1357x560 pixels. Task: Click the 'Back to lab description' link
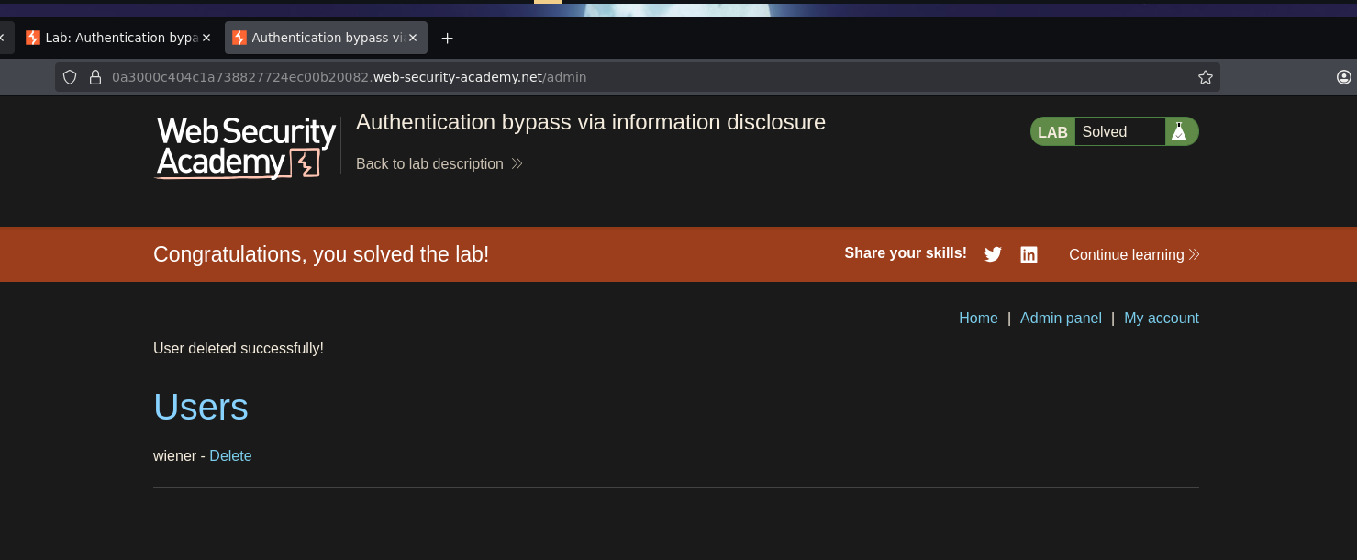[x=439, y=163]
